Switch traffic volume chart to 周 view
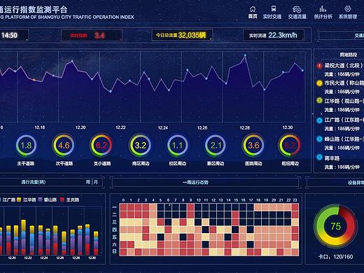The width and height of the screenshot is (364, 273). [88, 182]
